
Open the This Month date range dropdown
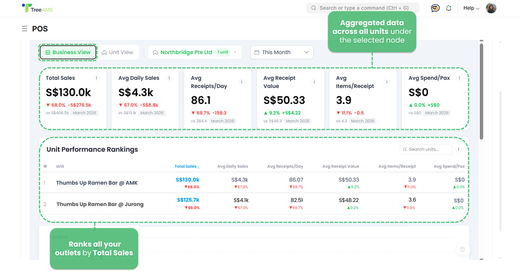coord(282,52)
